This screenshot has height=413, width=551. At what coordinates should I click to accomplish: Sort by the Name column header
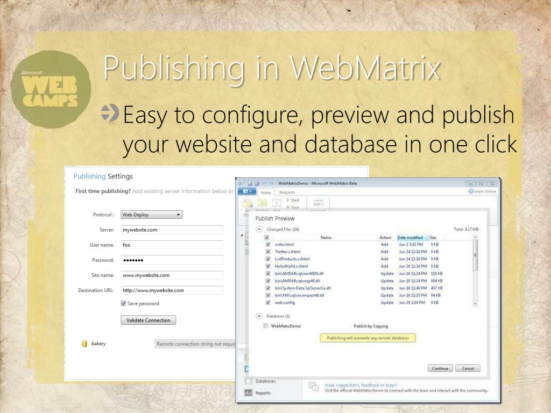click(326, 238)
